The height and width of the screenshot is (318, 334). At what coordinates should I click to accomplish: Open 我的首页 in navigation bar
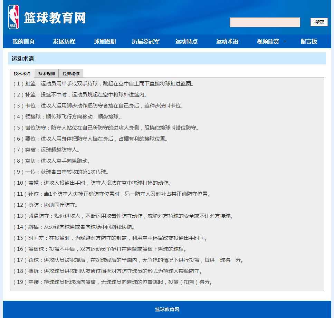pos(23,42)
